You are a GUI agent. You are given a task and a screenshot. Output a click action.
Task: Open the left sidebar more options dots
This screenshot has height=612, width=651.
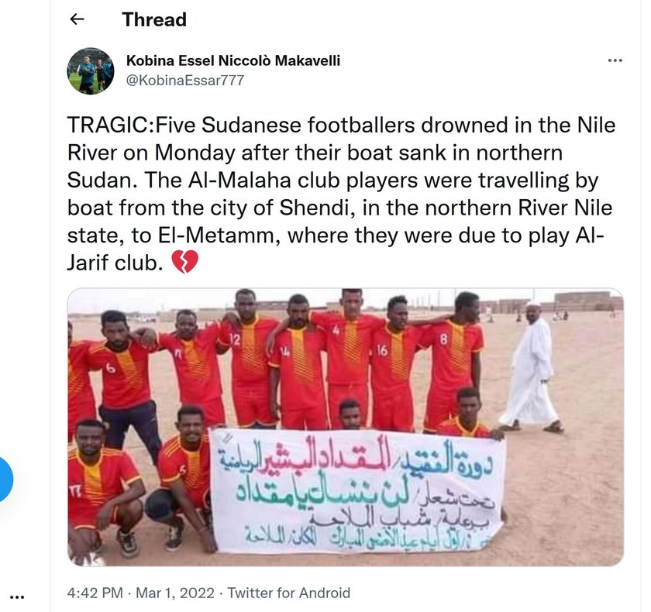tap(17, 597)
